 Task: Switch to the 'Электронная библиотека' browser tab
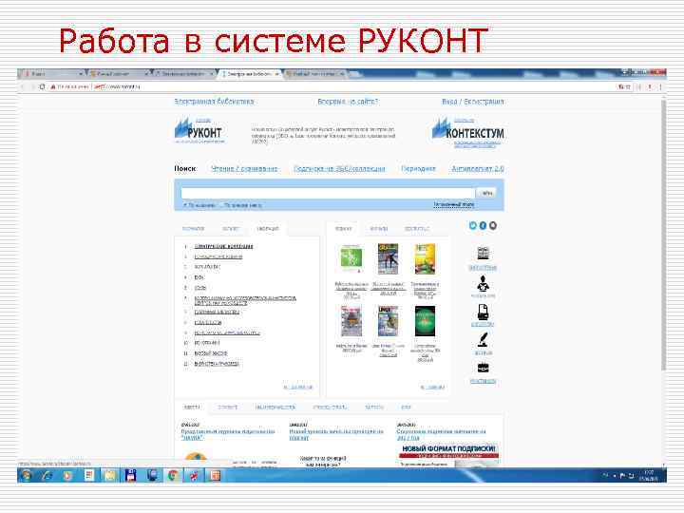250,74
